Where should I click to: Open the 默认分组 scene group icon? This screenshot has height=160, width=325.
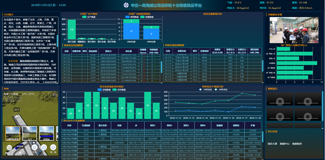9,148
